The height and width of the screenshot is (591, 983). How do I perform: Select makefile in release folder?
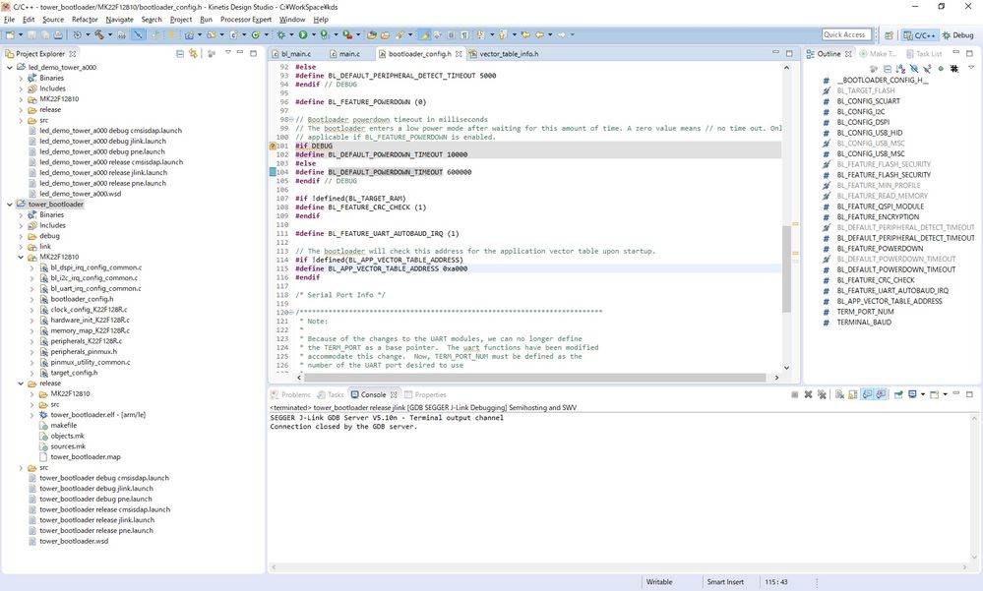click(63, 426)
